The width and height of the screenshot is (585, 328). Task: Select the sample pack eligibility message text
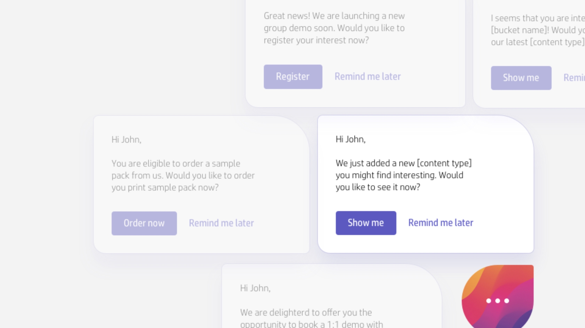[183, 175]
